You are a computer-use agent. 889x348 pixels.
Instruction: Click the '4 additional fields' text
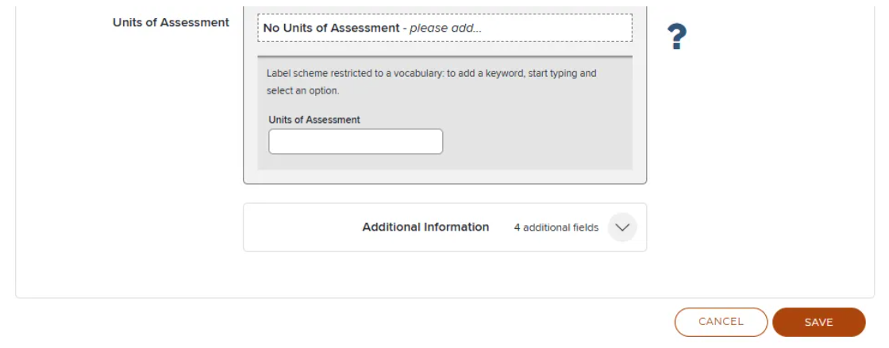pyautogui.click(x=556, y=228)
